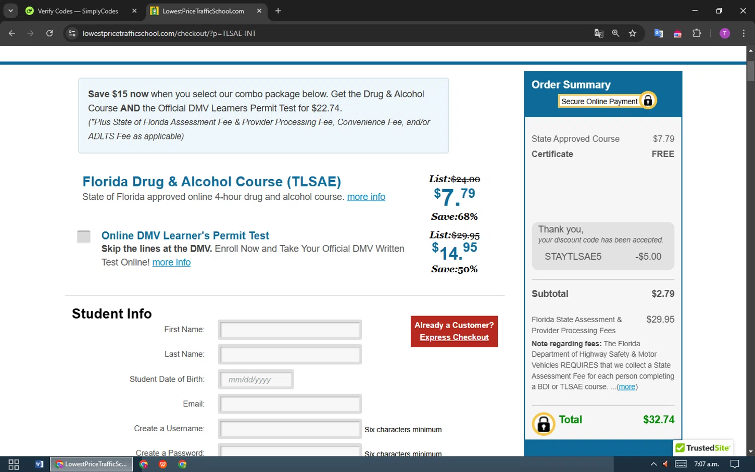Open the tab search dropdown arrow
755x472 pixels.
click(11, 11)
